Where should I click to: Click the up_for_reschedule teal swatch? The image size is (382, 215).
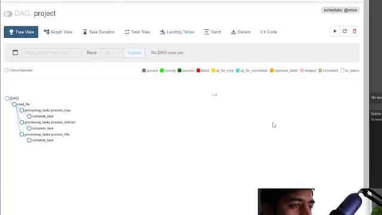238,70
